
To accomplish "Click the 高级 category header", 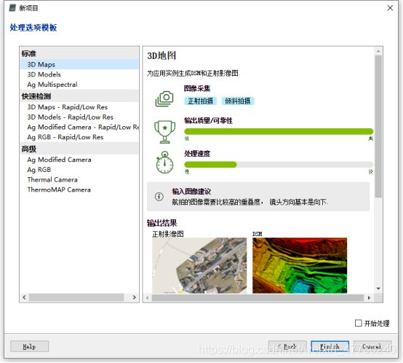I will (79, 149).
